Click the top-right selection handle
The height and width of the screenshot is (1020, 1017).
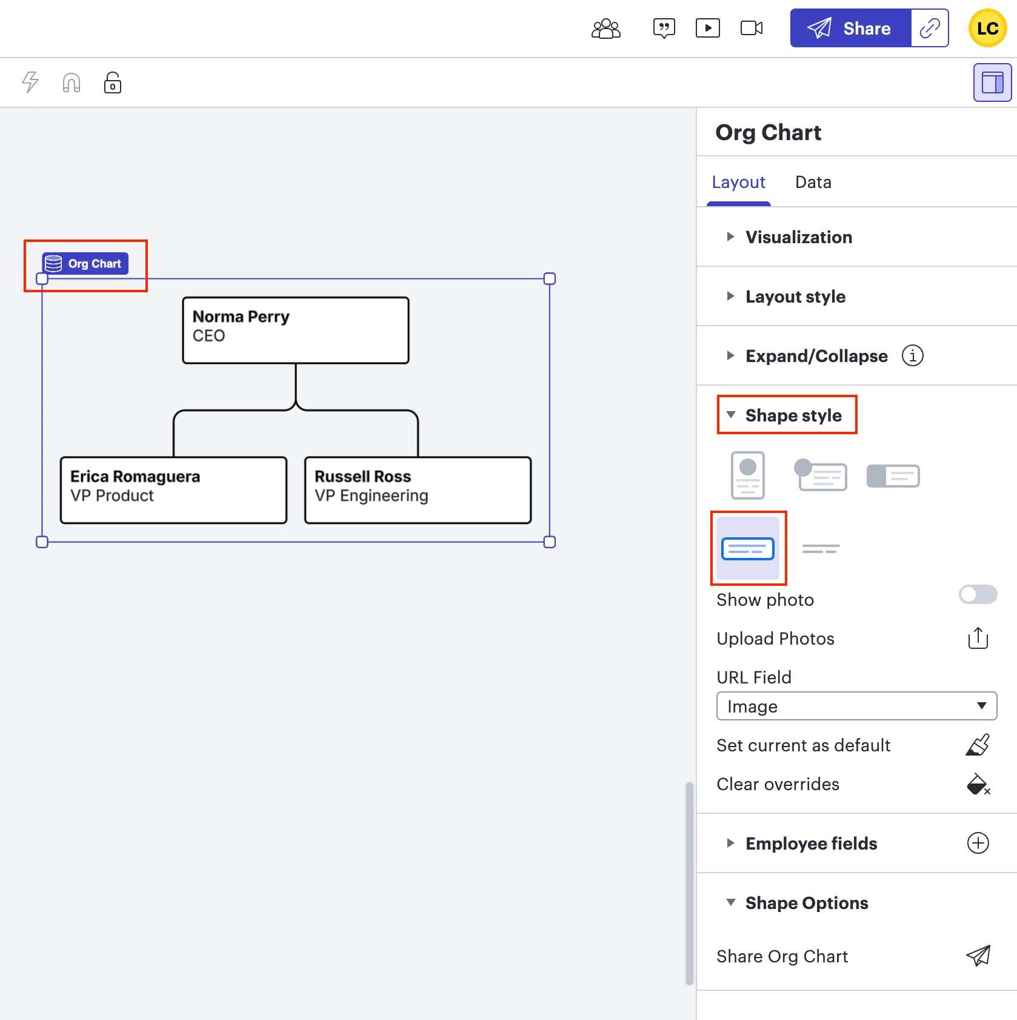(550, 279)
